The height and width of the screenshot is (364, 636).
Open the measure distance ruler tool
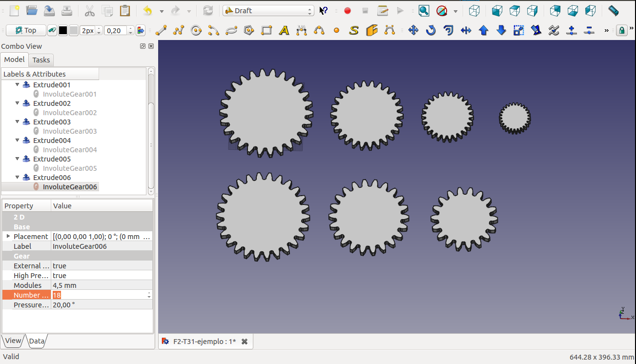(614, 11)
